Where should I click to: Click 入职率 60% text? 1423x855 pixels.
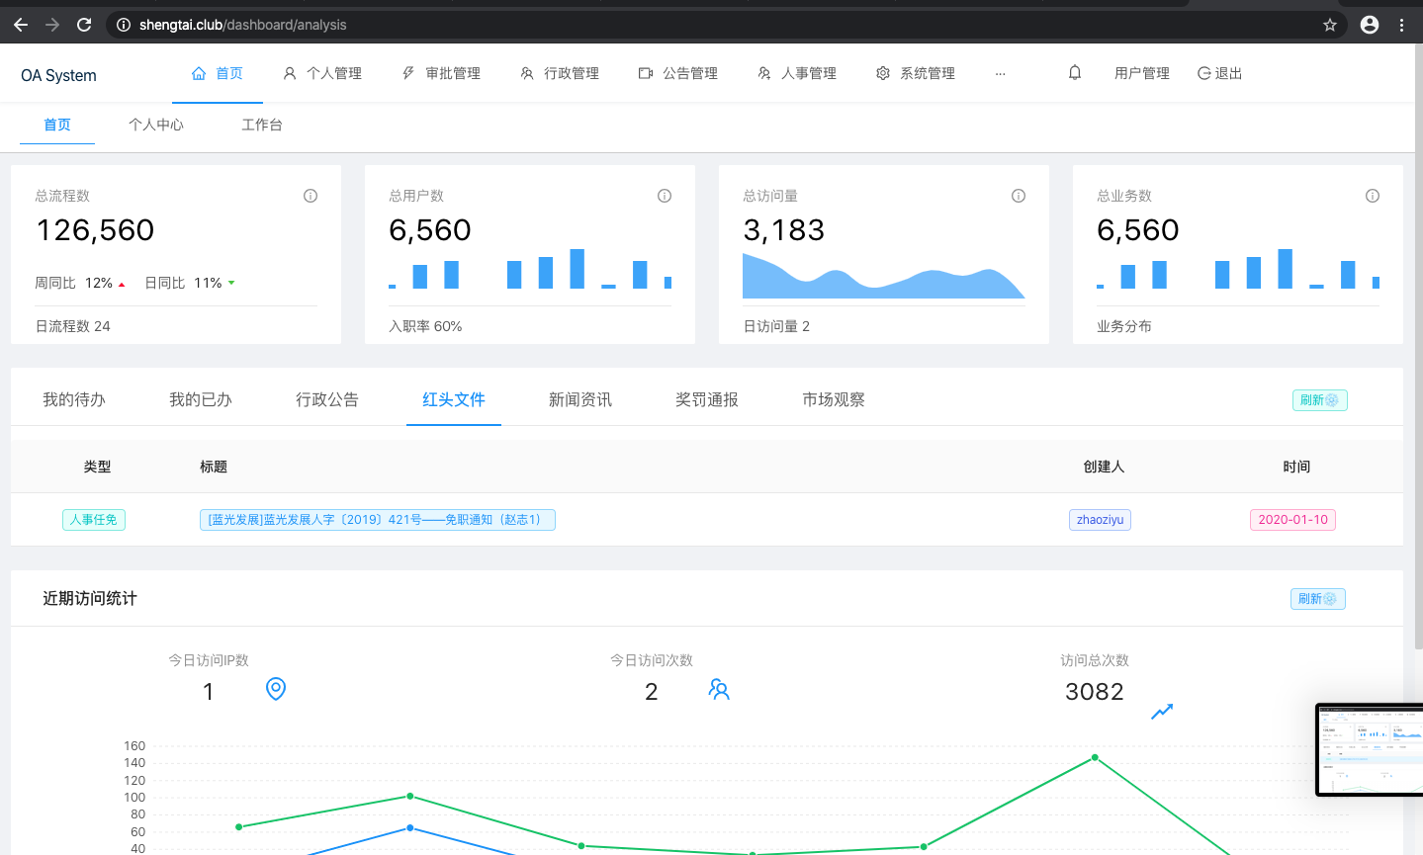coord(425,326)
